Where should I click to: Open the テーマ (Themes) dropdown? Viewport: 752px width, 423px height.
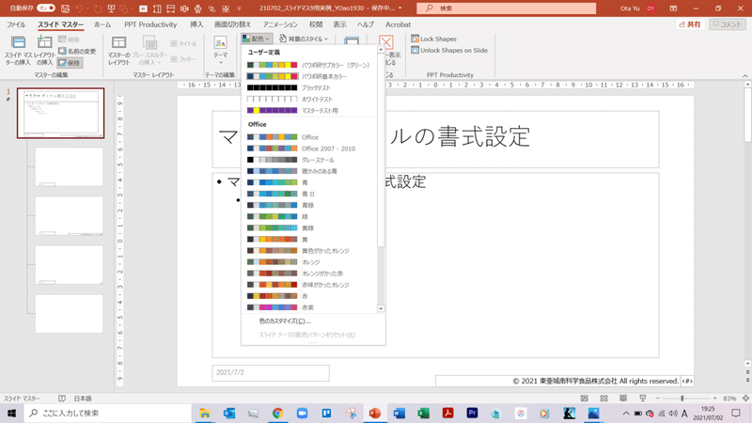coord(220,49)
